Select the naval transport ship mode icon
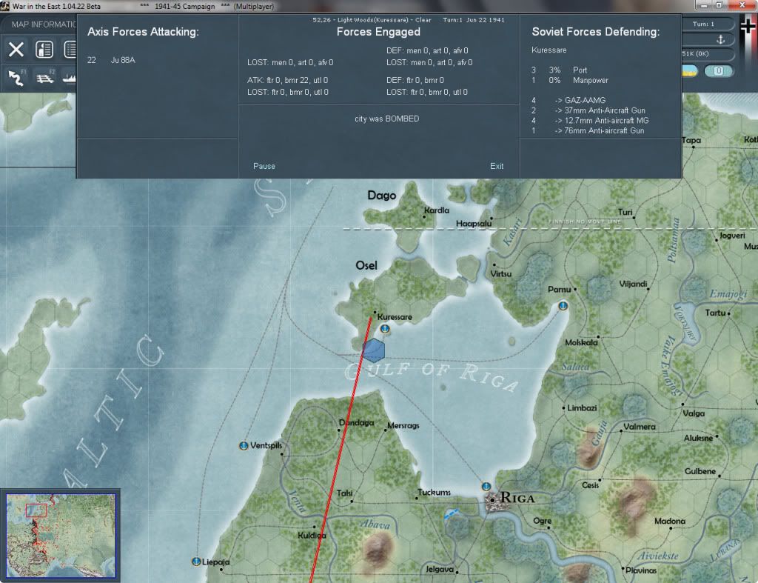The height and width of the screenshot is (583, 758). (70, 77)
